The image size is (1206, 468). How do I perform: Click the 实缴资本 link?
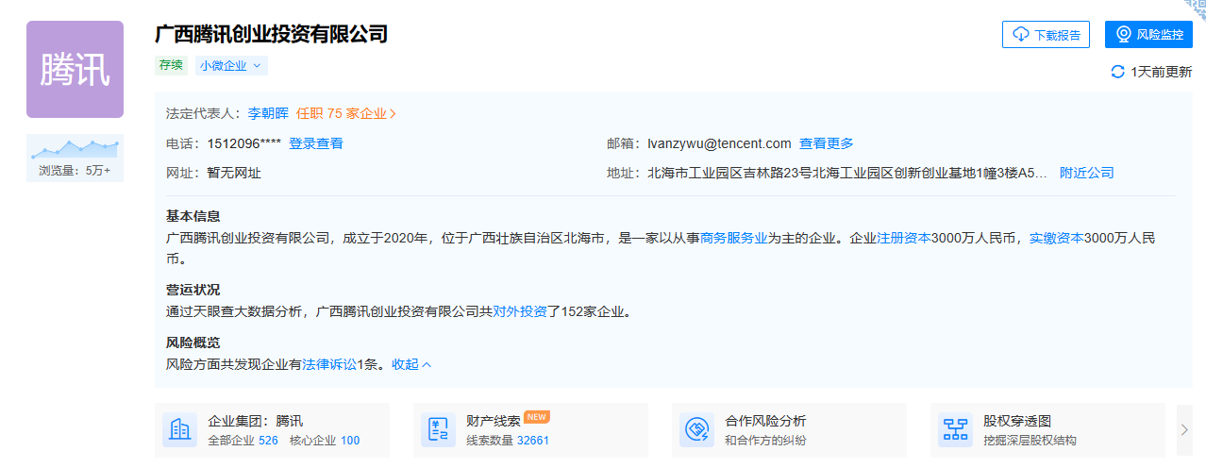click(1056, 239)
